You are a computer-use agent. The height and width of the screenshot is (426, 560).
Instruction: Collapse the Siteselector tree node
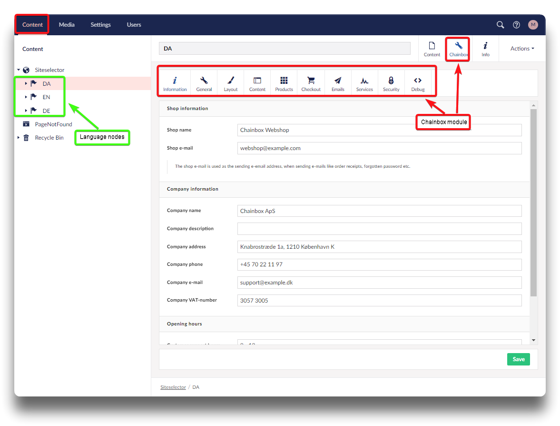(x=19, y=70)
